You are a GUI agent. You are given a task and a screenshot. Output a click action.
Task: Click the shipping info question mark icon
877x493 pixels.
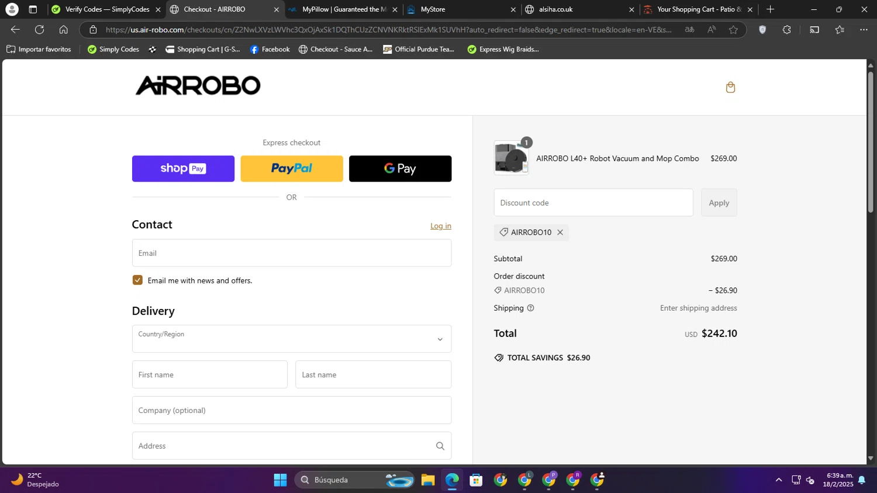[x=530, y=308]
